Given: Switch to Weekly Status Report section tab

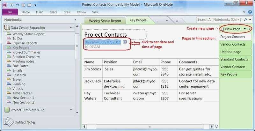Looking at the screenshot, I should (x=105, y=21).
